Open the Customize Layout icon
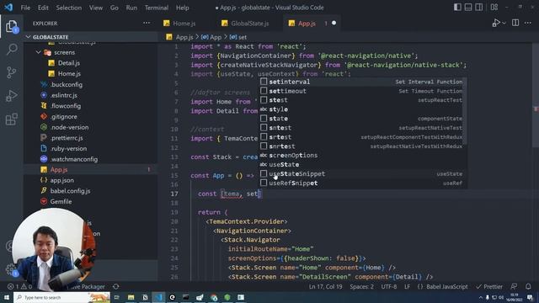The height and width of the screenshot is (303, 539). 494,8
